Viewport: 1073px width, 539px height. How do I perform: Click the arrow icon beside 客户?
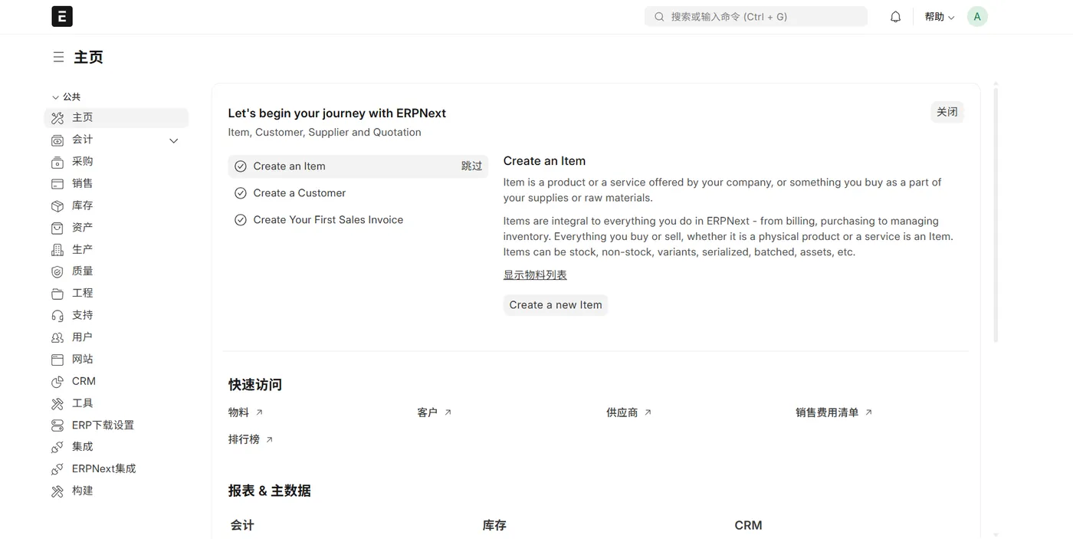pyautogui.click(x=448, y=412)
